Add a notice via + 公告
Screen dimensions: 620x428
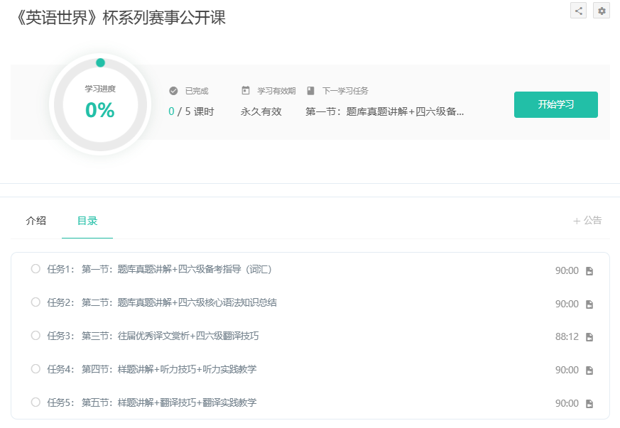tap(587, 221)
